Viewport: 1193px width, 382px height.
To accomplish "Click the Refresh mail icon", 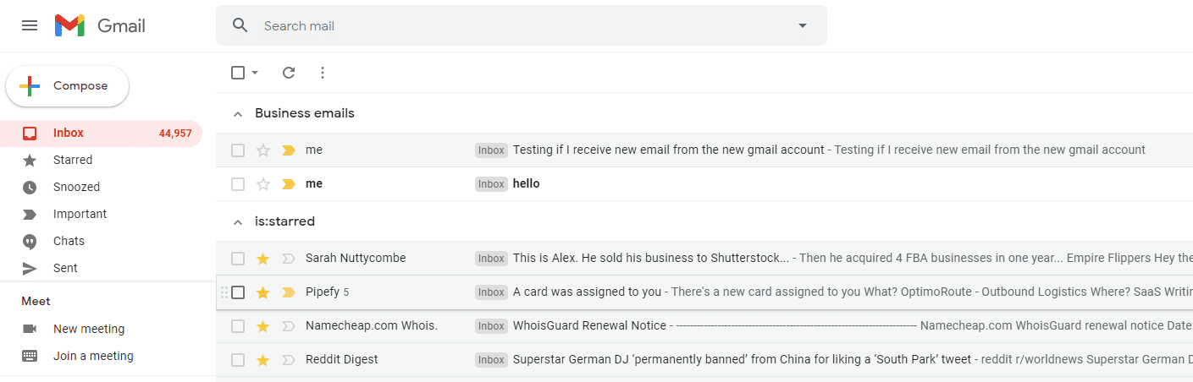I will click(x=289, y=73).
